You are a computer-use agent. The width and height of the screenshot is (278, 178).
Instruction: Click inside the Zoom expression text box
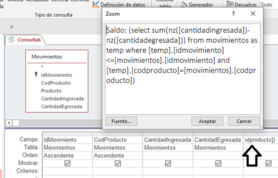[183, 69]
